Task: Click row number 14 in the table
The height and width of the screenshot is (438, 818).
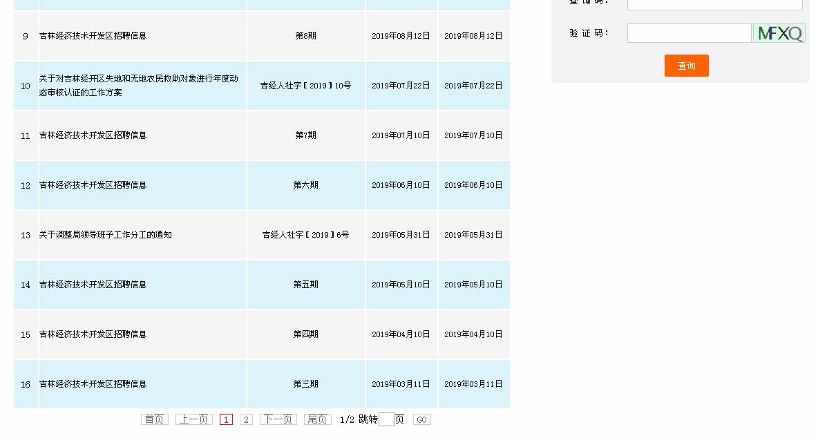Action: pyautogui.click(x=26, y=285)
